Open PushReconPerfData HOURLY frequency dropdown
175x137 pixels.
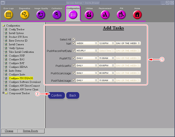[87, 51]
